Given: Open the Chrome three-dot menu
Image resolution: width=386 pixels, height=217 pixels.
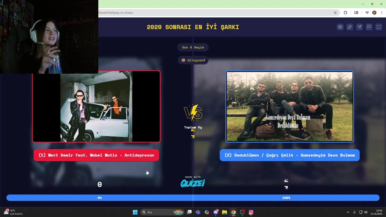Looking at the screenshot, I should [x=381, y=13].
